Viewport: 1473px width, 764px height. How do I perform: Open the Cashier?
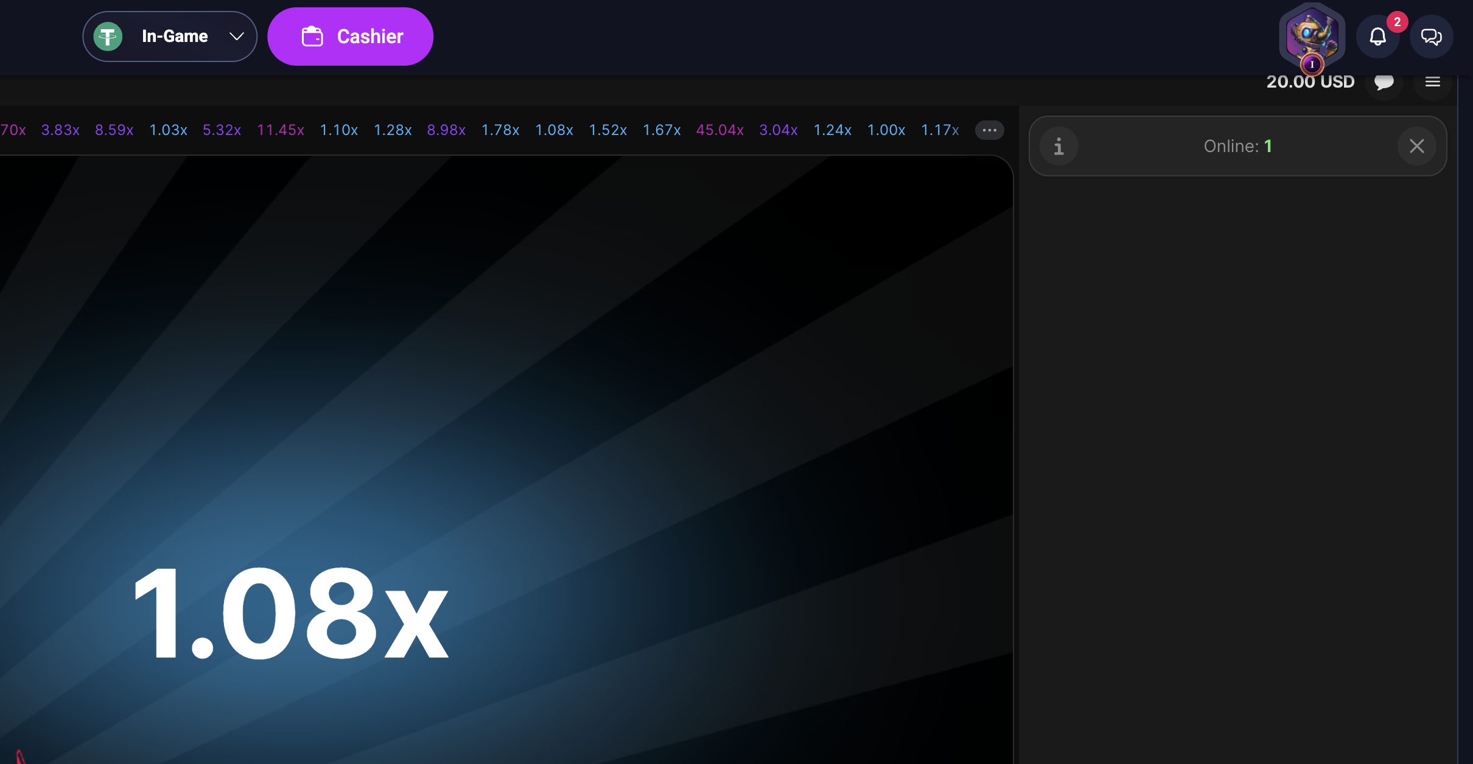[x=351, y=36]
